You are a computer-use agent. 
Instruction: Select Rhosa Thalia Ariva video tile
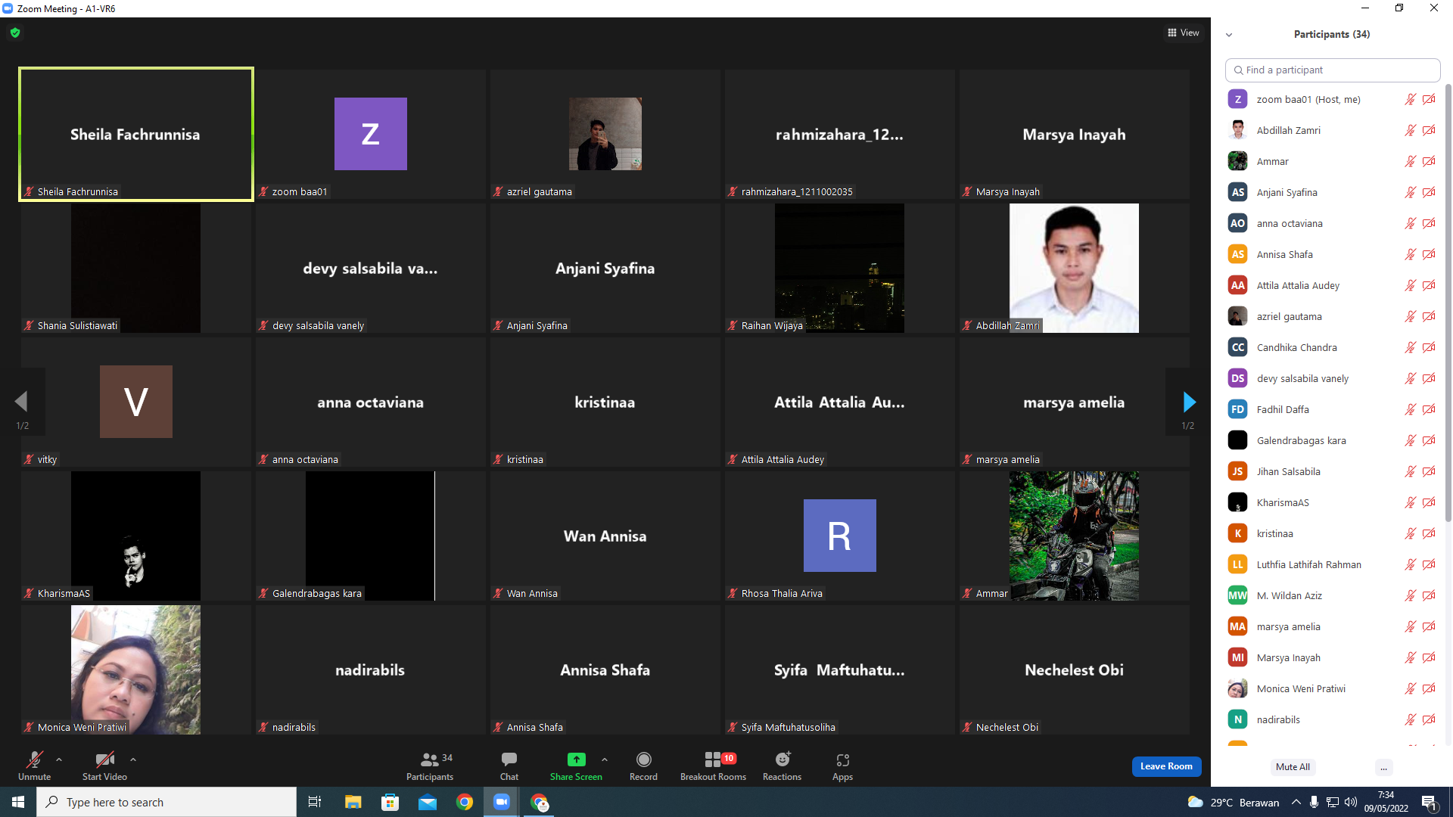tap(839, 536)
